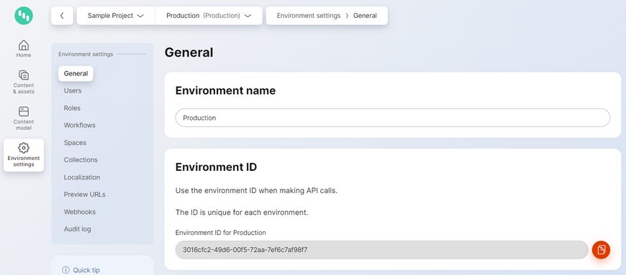Open the Roles settings
The height and width of the screenshot is (275, 626).
point(72,108)
